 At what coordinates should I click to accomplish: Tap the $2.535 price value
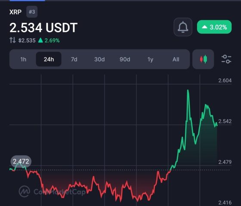point(27,40)
